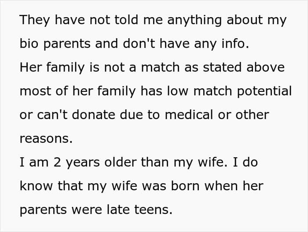Click the words "than my wife."
The width and height of the screenshot is (308, 232).
184,163
